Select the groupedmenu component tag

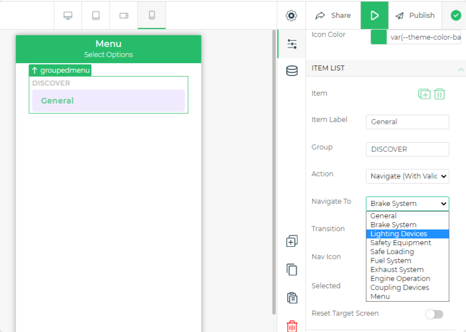click(60, 71)
